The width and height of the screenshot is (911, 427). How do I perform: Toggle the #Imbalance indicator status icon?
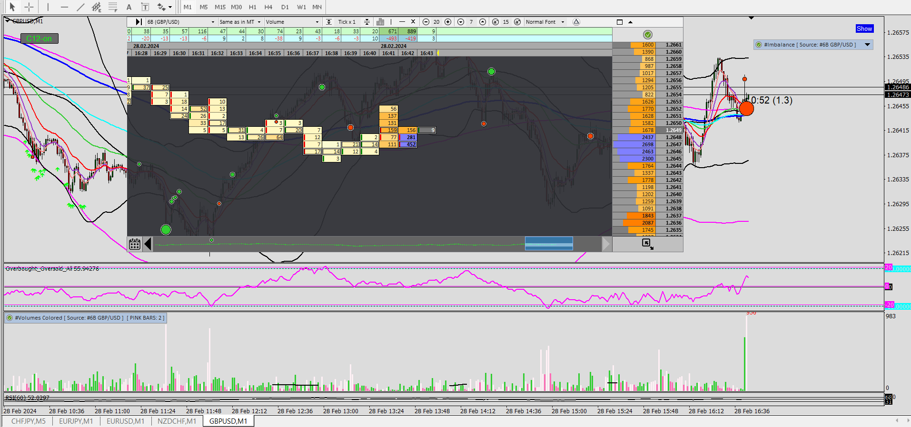tap(759, 45)
